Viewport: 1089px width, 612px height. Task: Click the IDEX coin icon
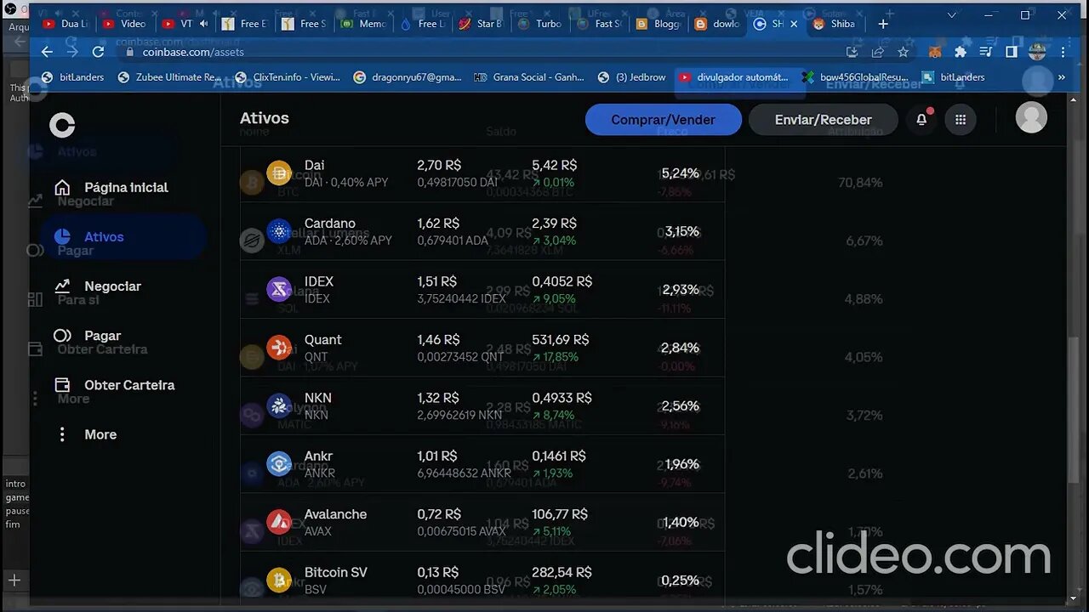coord(279,290)
